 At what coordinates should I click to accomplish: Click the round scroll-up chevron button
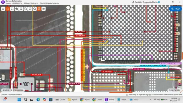coord(175,84)
